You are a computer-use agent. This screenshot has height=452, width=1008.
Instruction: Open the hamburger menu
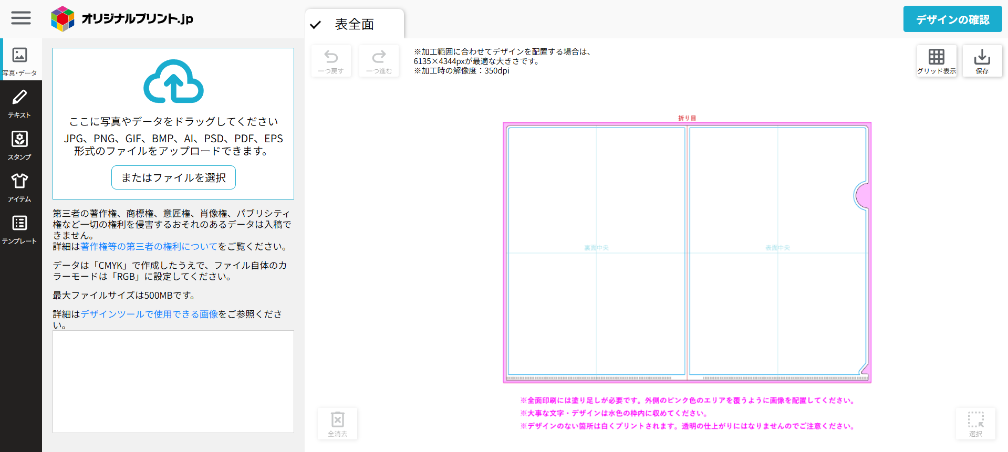pos(21,18)
